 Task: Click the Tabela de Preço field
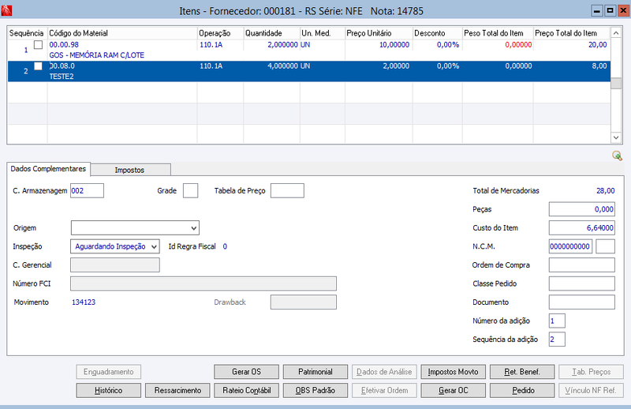point(287,190)
